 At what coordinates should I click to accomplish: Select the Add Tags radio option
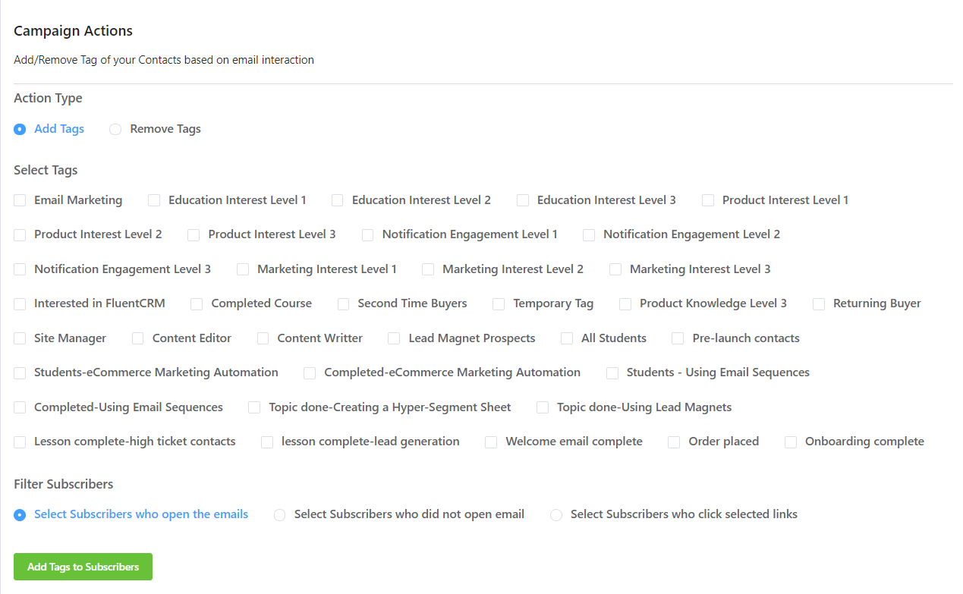click(x=20, y=129)
